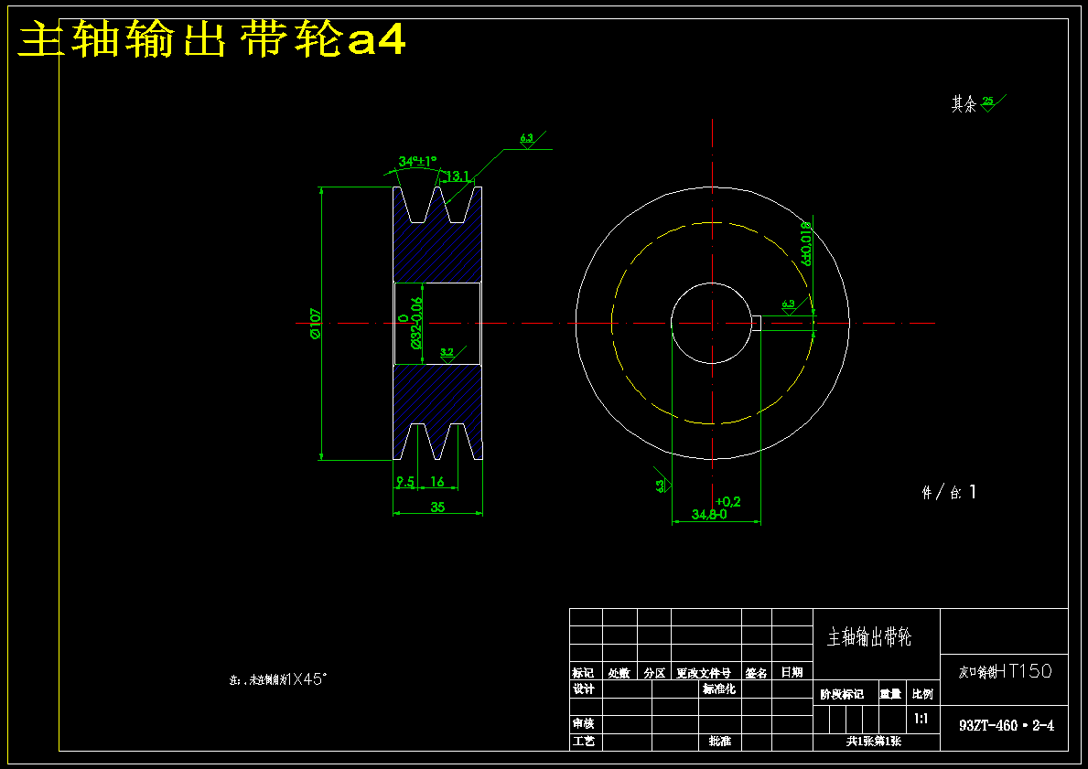The image size is (1088, 769).
Task: Click the 灰口铸铁HT150 material cell
Action: click(x=1006, y=671)
